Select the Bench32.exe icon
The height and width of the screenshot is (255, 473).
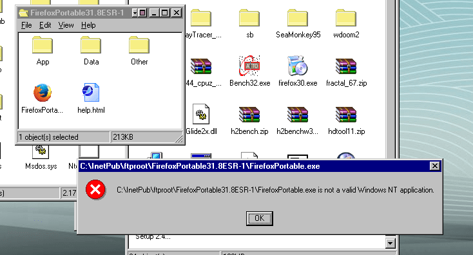coord(249,66)
